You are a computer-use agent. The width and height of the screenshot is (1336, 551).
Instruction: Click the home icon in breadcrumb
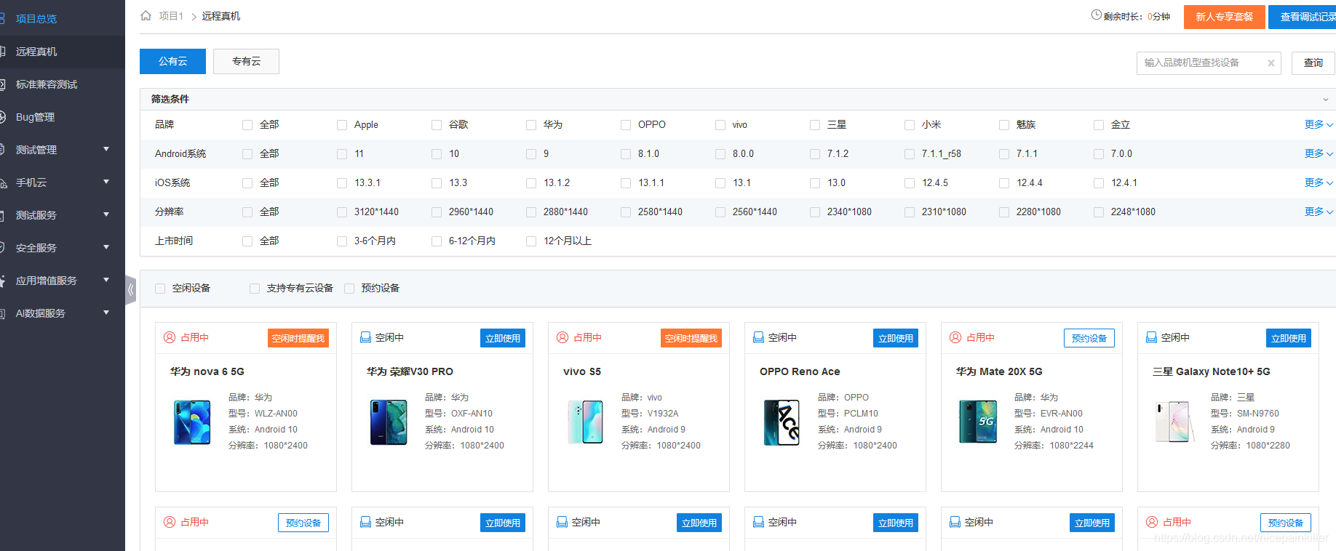click(x=146, y=15)
